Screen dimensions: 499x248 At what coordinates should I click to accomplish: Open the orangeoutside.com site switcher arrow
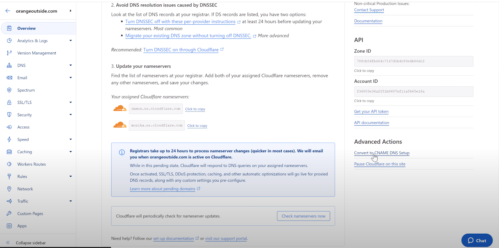click(71, 11)
